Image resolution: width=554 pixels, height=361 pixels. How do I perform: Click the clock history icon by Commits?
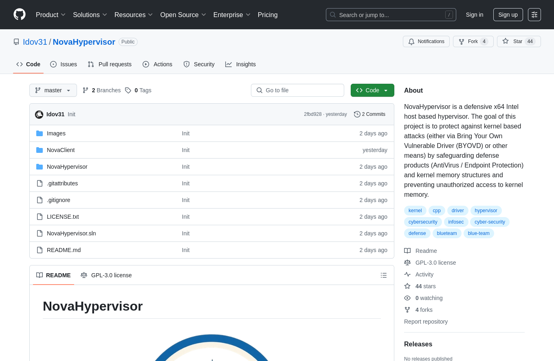pyautogui.click(x=357, y=114)
